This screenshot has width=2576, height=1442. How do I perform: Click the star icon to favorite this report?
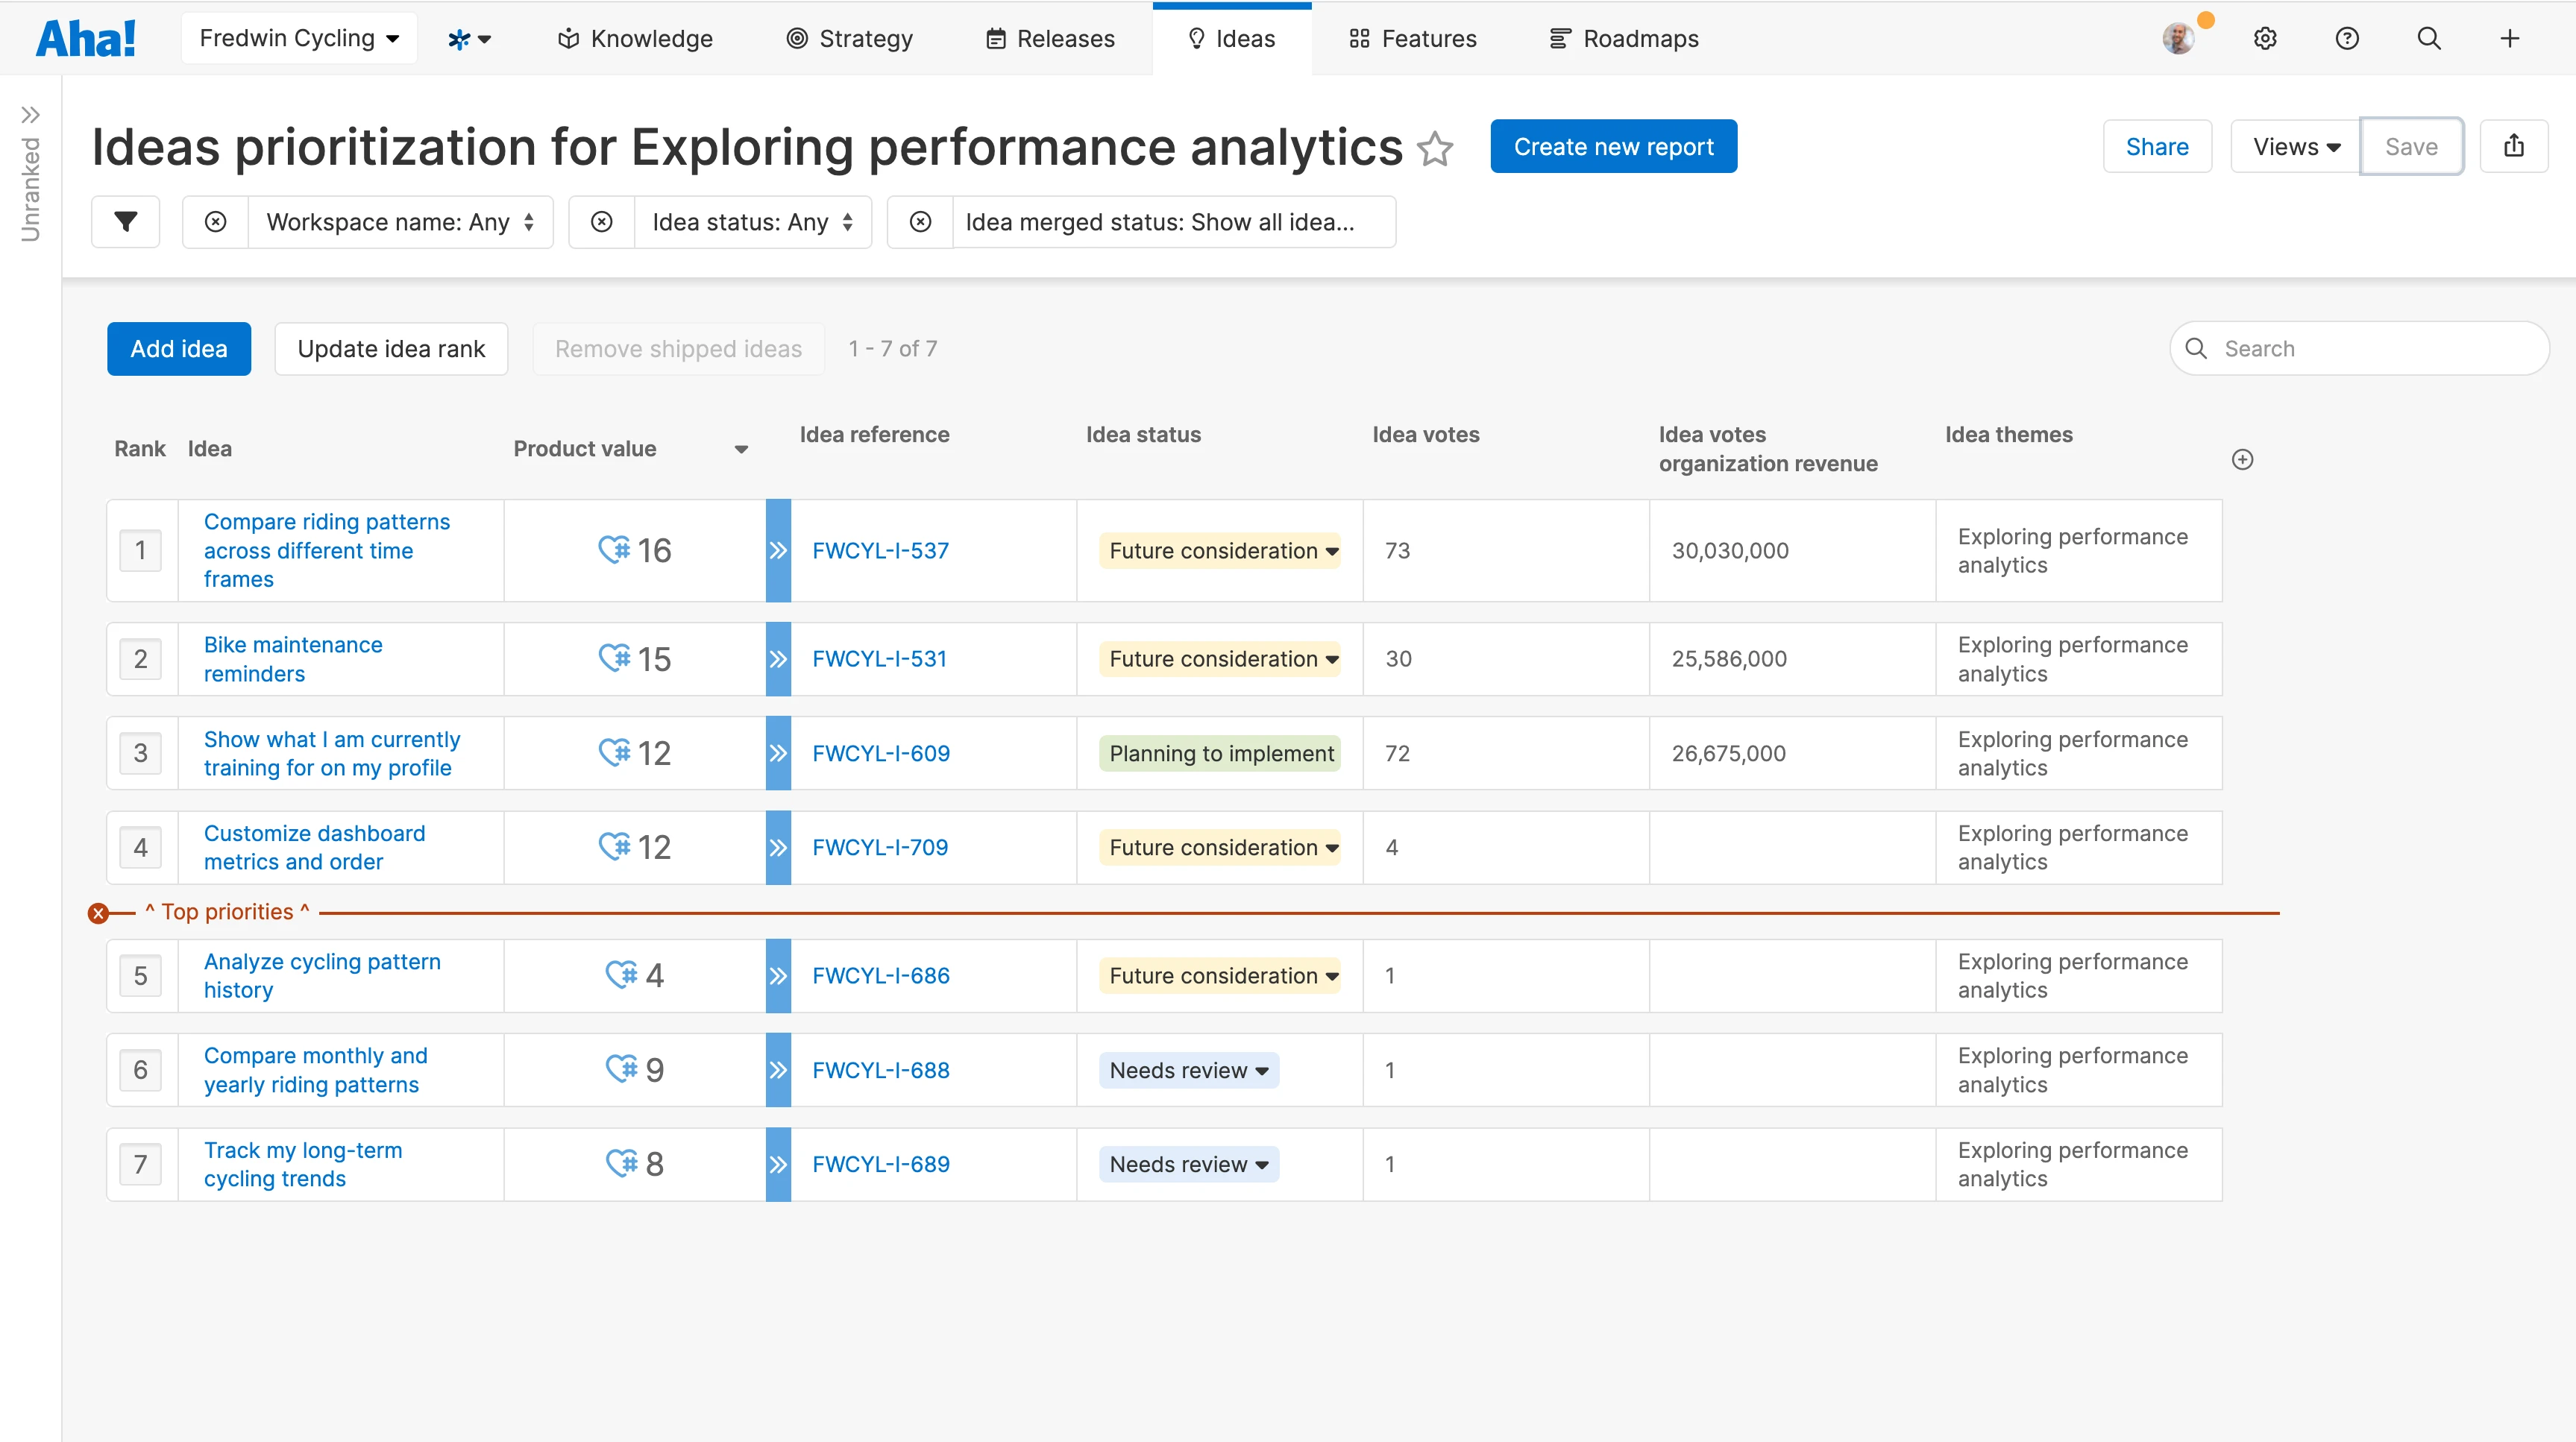[x=1435, y=149]
